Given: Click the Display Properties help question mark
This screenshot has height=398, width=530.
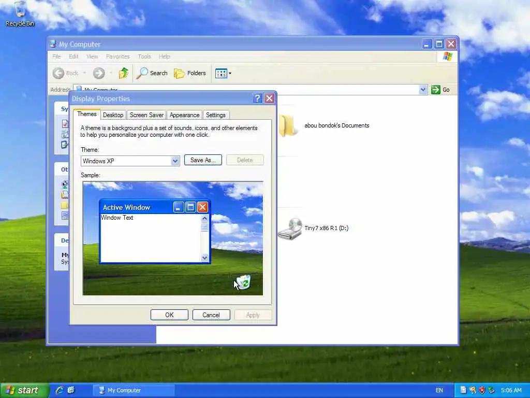Looking at the screenshot, I should coord(257,98).
